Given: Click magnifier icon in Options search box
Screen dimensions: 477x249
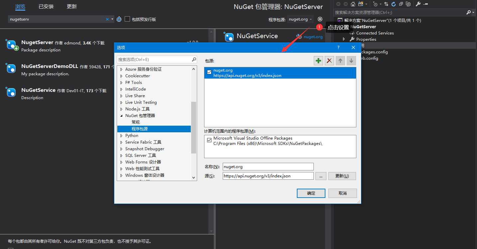Looking at the screenshot, I should tap(194, 59).
